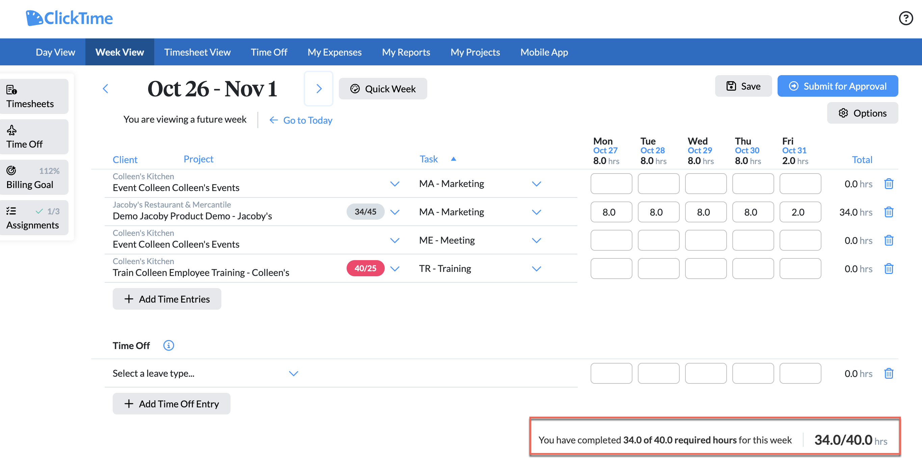The width and height of the screenshot is (922, 467).
Task: Show Time Off info tooltip icon
Action: (x=169, y=345)
